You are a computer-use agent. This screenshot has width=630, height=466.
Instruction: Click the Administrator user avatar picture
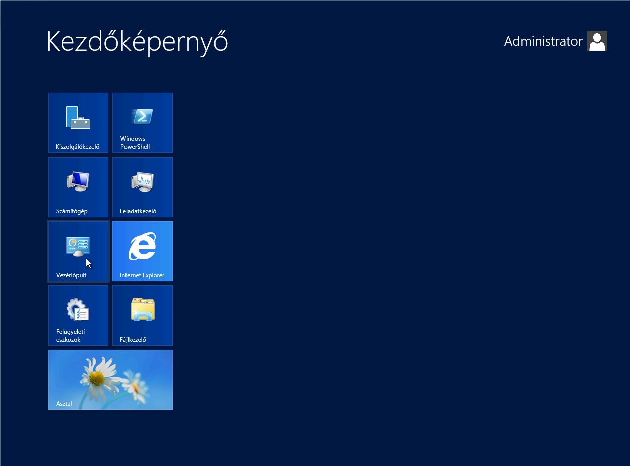click(597, 41)
